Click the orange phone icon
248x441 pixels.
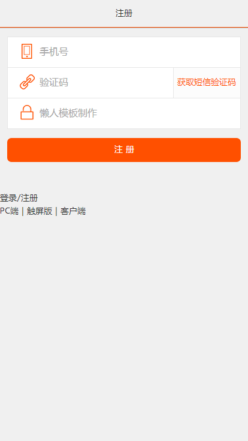click(27, 52)
